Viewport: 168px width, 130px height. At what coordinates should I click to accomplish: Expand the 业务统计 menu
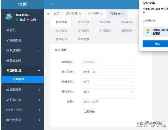point(23,120)
